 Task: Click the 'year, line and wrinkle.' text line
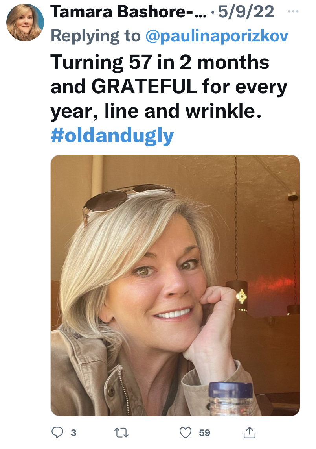156,112
